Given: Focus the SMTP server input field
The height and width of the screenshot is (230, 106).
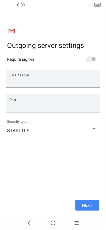Looking at the screenshot, I should 53,79.
